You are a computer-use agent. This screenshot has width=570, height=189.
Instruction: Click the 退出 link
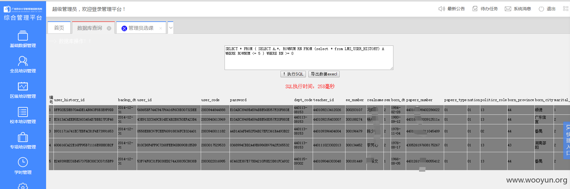tap(551, 9)
